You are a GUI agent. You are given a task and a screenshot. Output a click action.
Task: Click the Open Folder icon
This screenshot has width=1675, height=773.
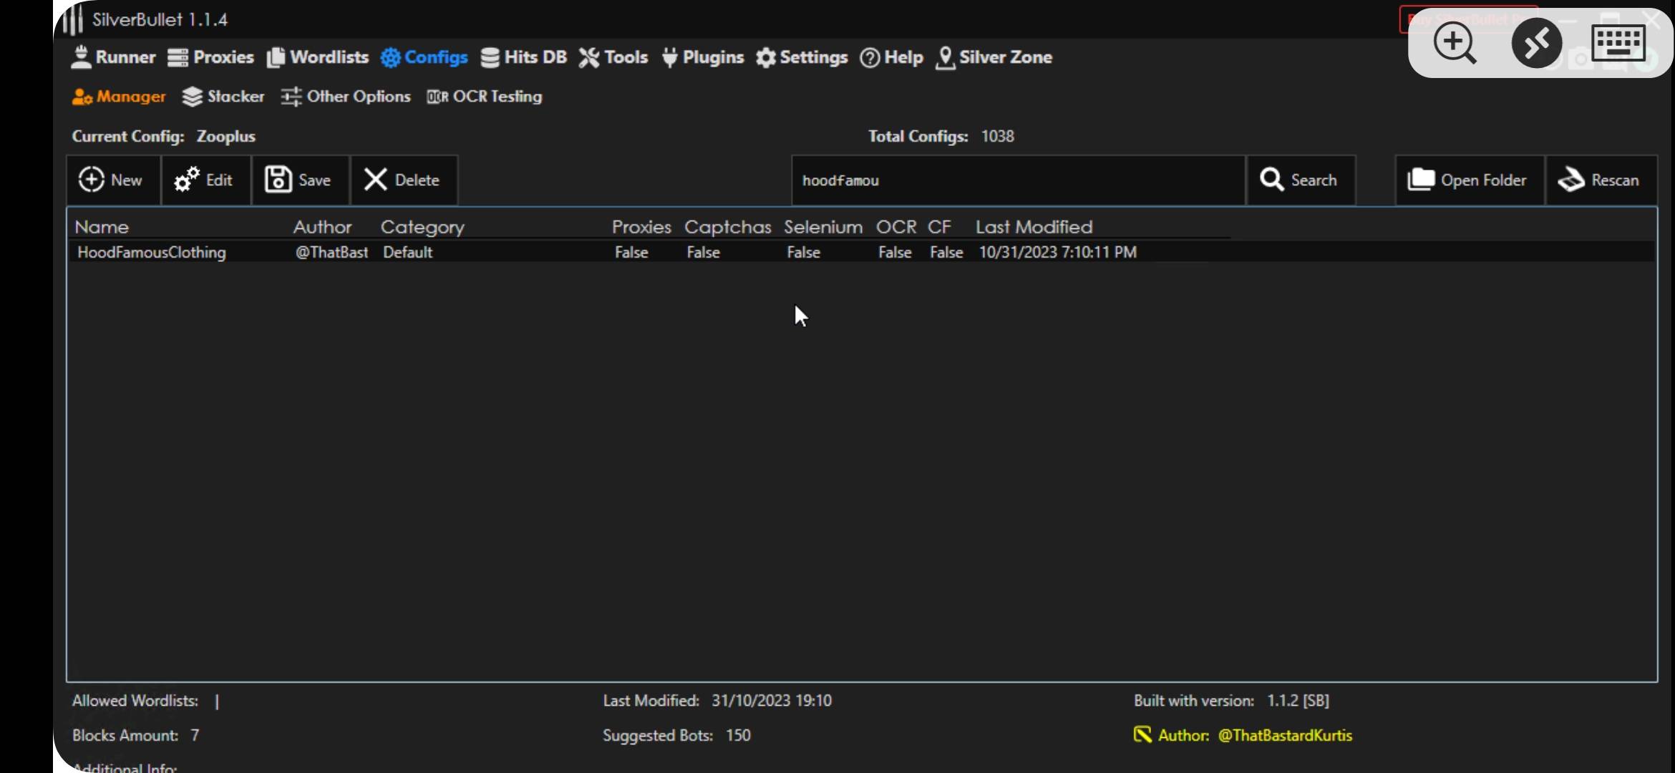1420,180
